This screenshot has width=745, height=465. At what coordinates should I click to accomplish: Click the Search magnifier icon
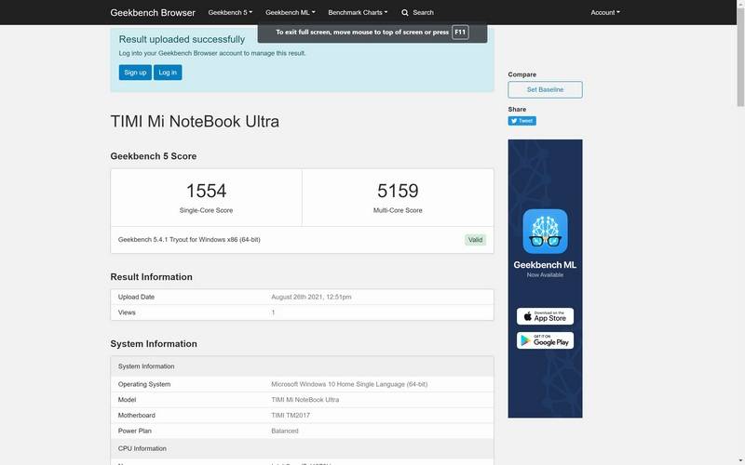tap(405, 13)
